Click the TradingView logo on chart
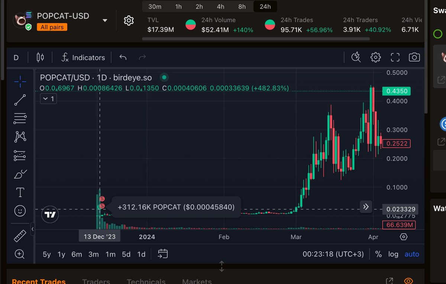 point(51,214)
